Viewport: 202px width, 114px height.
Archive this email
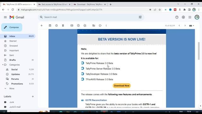[x=50, y=26]
